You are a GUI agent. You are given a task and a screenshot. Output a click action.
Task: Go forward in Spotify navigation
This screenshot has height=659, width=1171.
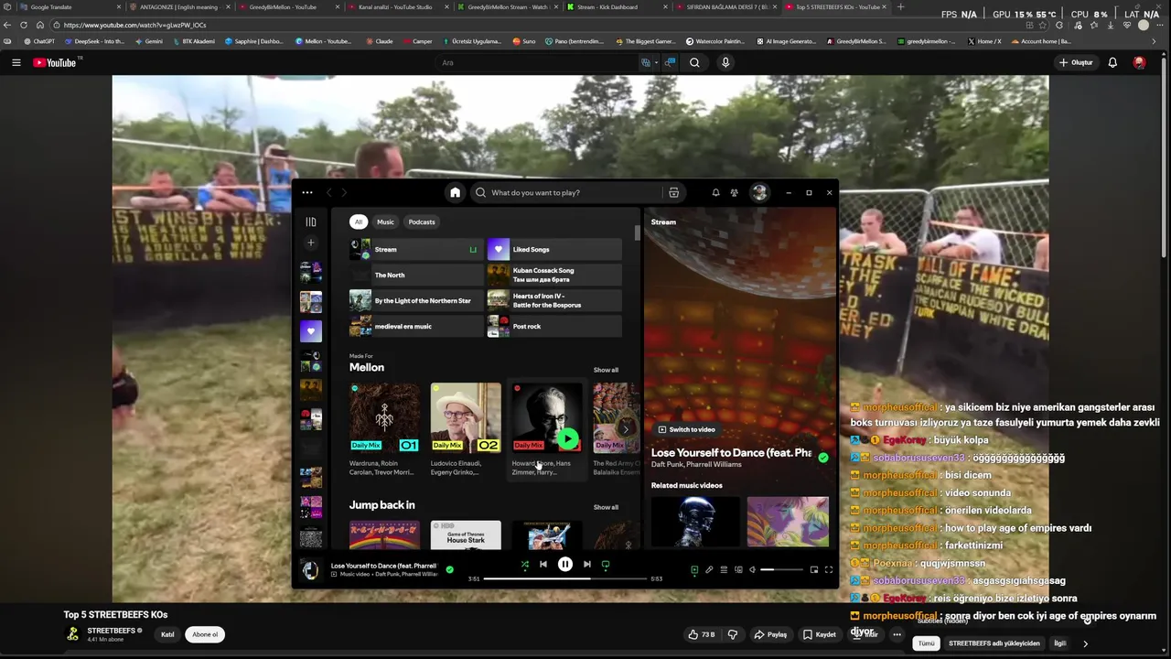point(344,192)
